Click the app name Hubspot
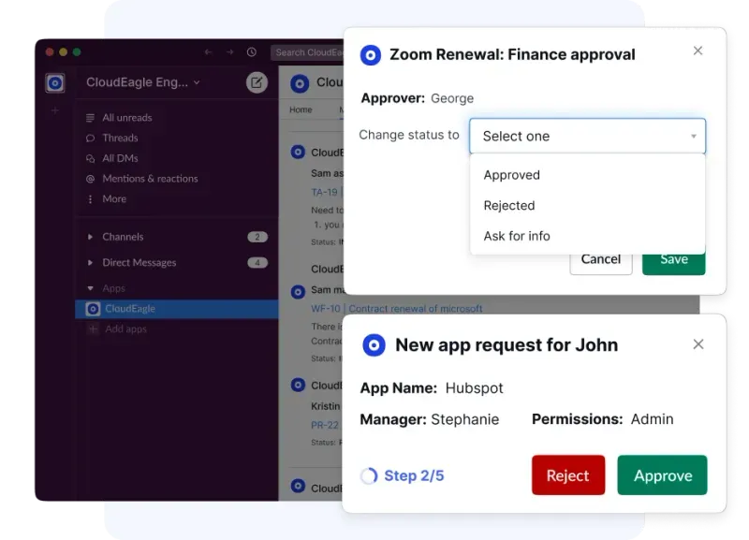The width and height of the screenshot is (749, 540). coord(475,388)
